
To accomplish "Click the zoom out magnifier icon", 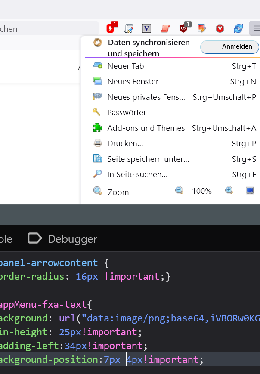I will [x=179, y=190].
